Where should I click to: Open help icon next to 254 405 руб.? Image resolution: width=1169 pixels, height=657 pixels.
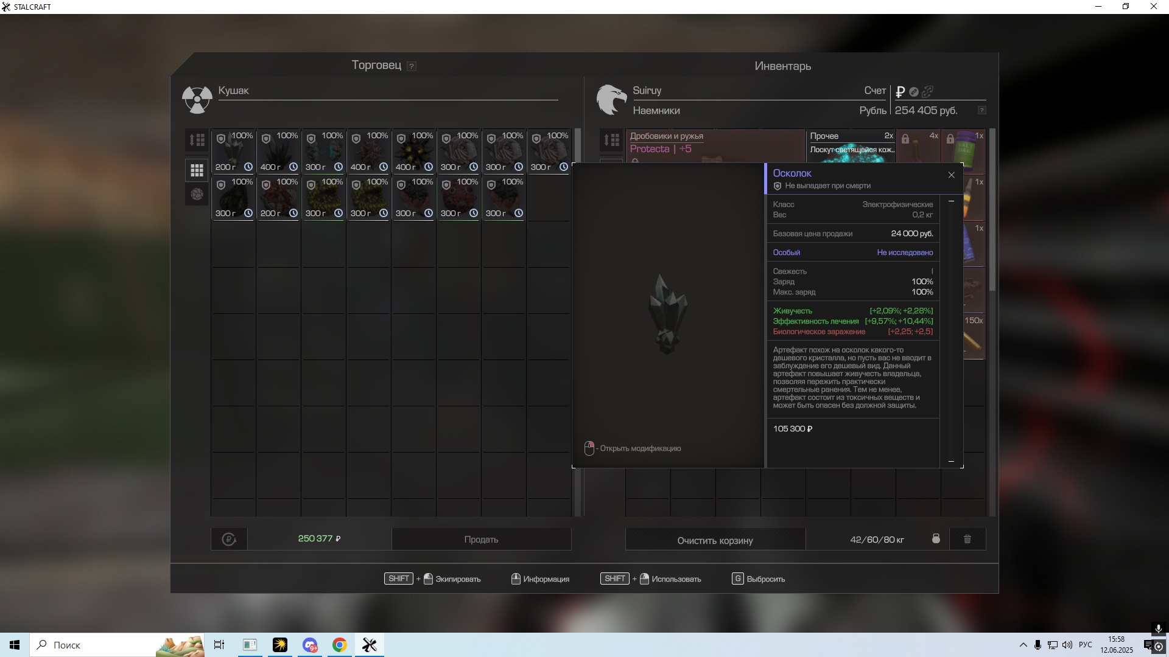(981, 110)
